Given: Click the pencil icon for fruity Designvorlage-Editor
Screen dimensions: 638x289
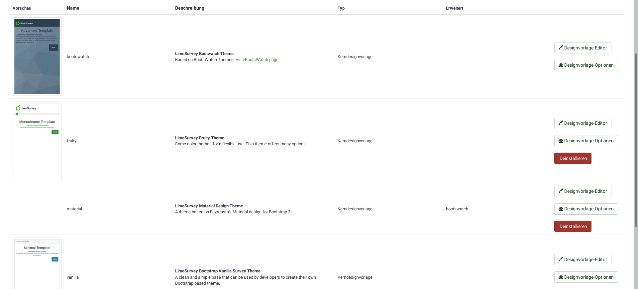Looking at the screenshot, I should [x=561, y=123].
